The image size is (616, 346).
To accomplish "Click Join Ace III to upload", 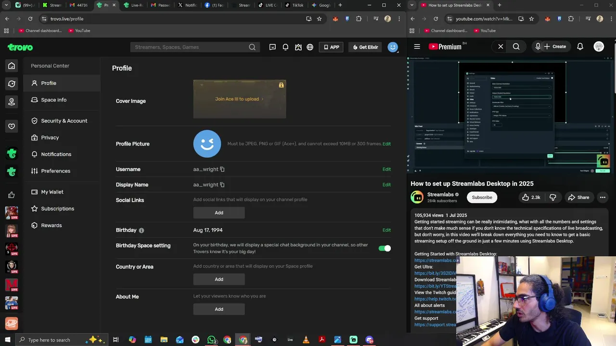I will click(x=239, y=99).
